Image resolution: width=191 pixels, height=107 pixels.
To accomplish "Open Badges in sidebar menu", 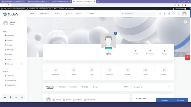I will [x=9, y=45].
